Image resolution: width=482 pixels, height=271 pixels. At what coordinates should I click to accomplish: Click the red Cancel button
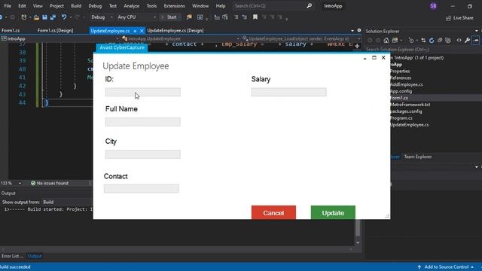coord(273,212)
